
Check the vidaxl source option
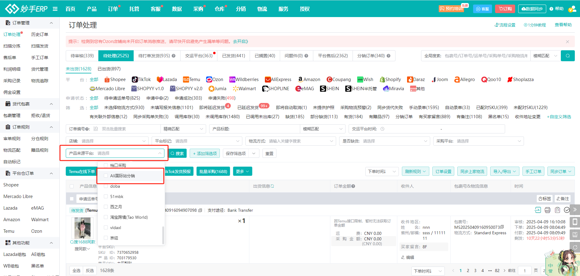click(x=106, y=228)
